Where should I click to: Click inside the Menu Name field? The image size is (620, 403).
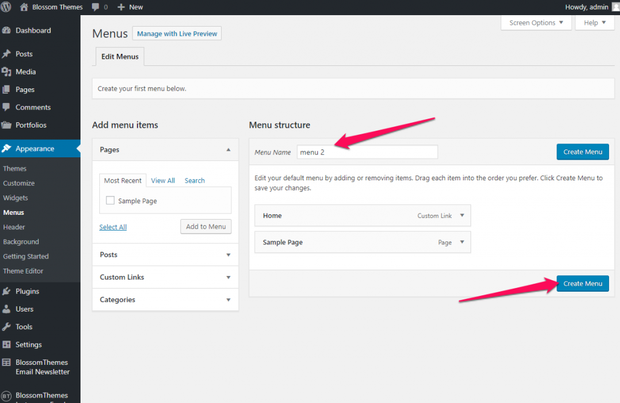tap(366, 152)
